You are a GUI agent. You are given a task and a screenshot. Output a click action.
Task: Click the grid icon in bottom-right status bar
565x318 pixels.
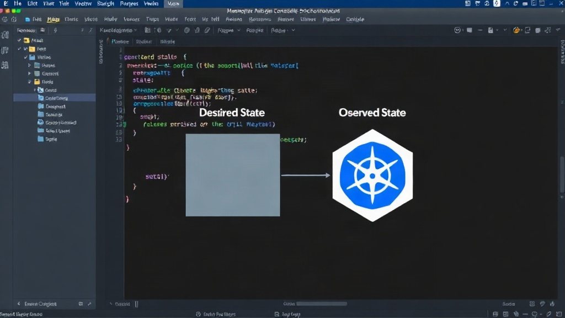[495, 314]
